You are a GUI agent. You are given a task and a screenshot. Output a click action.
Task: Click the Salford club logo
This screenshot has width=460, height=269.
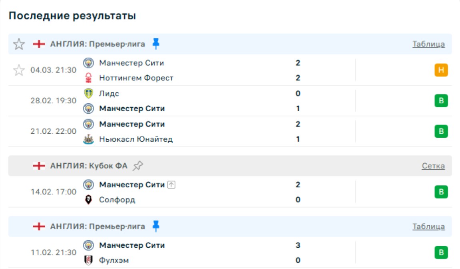pos(88,200)
